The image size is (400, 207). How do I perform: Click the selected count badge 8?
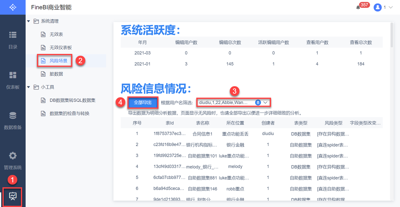pyautogui.click(x=258, y=102)
